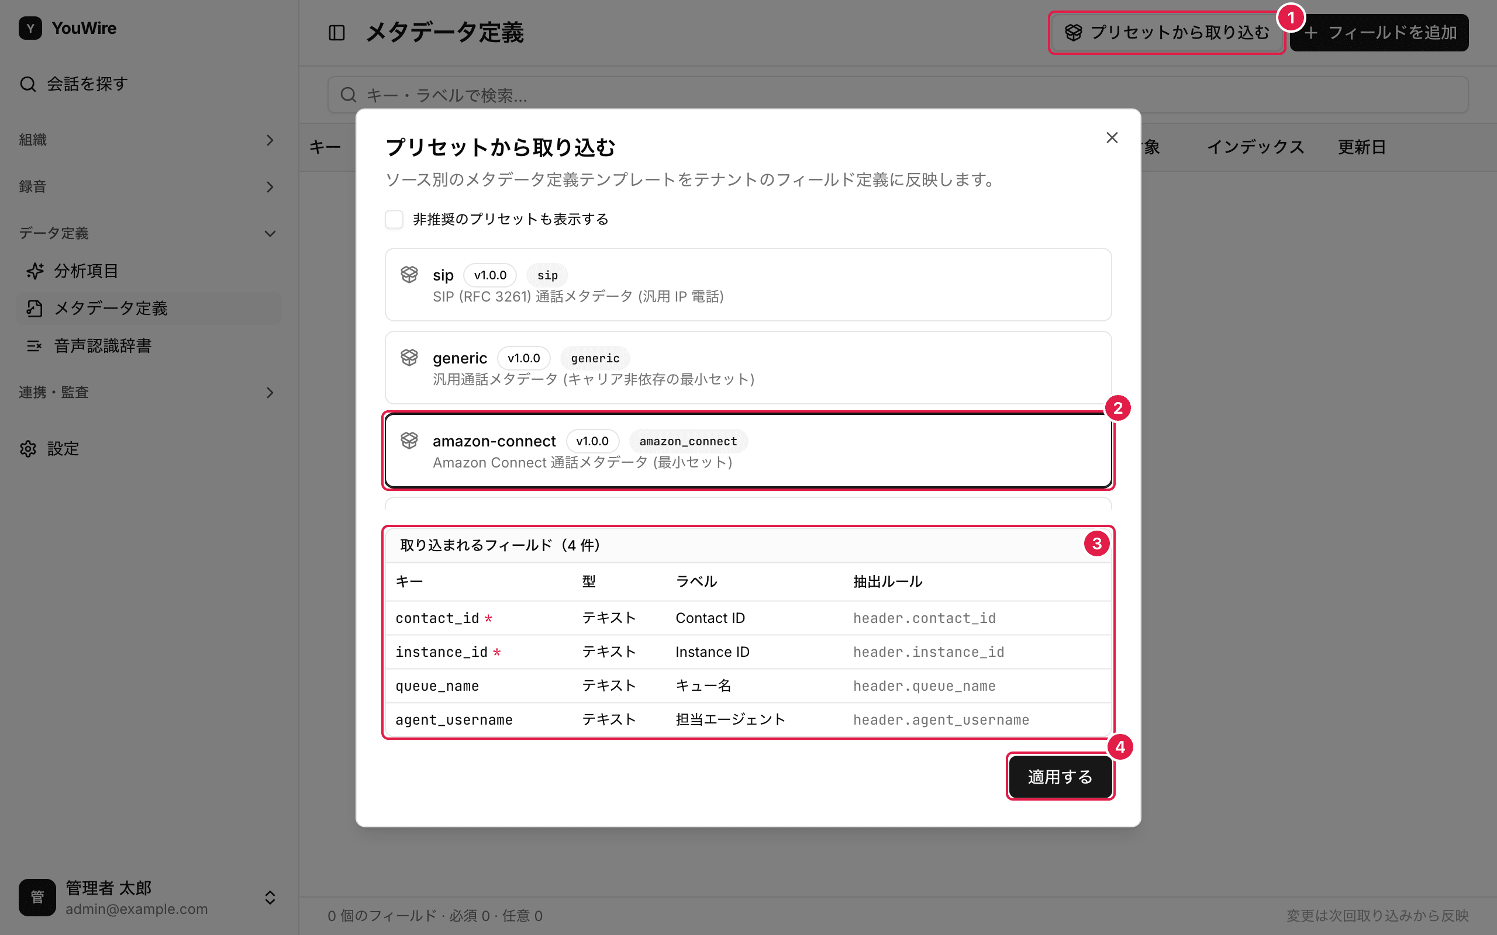Collapse the データ定義 sidebar section
The image size is (1497, 935).
pyautogui.click(x=270, y=234)
